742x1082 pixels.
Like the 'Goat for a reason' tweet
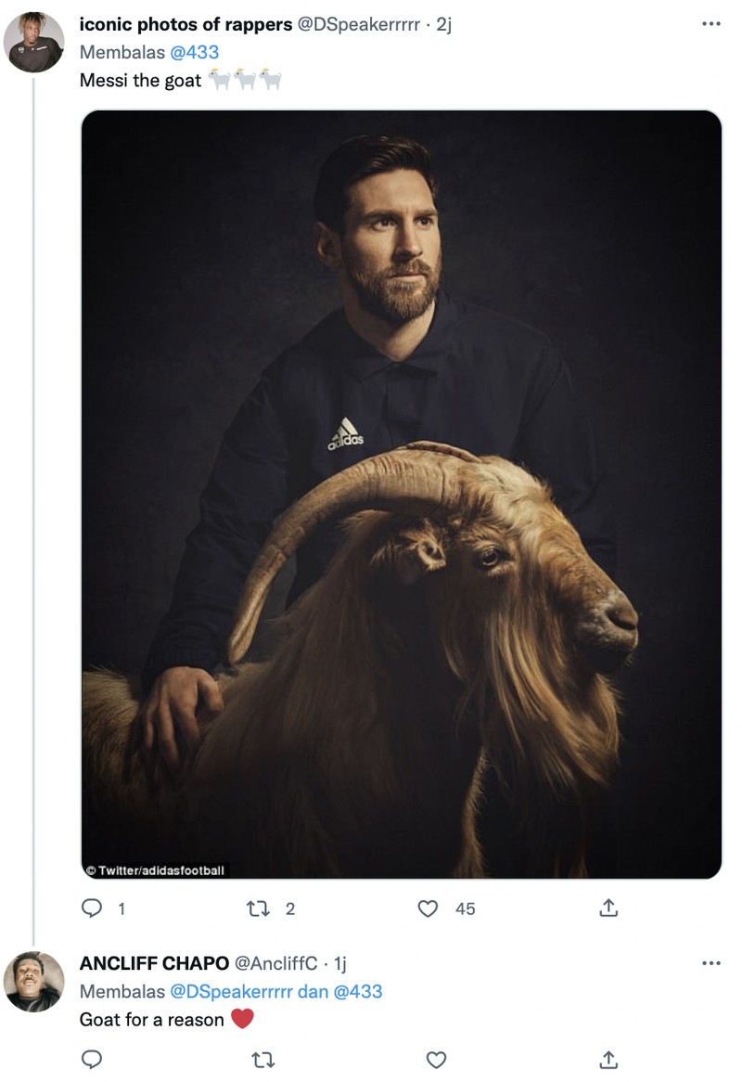[436, 1060]
